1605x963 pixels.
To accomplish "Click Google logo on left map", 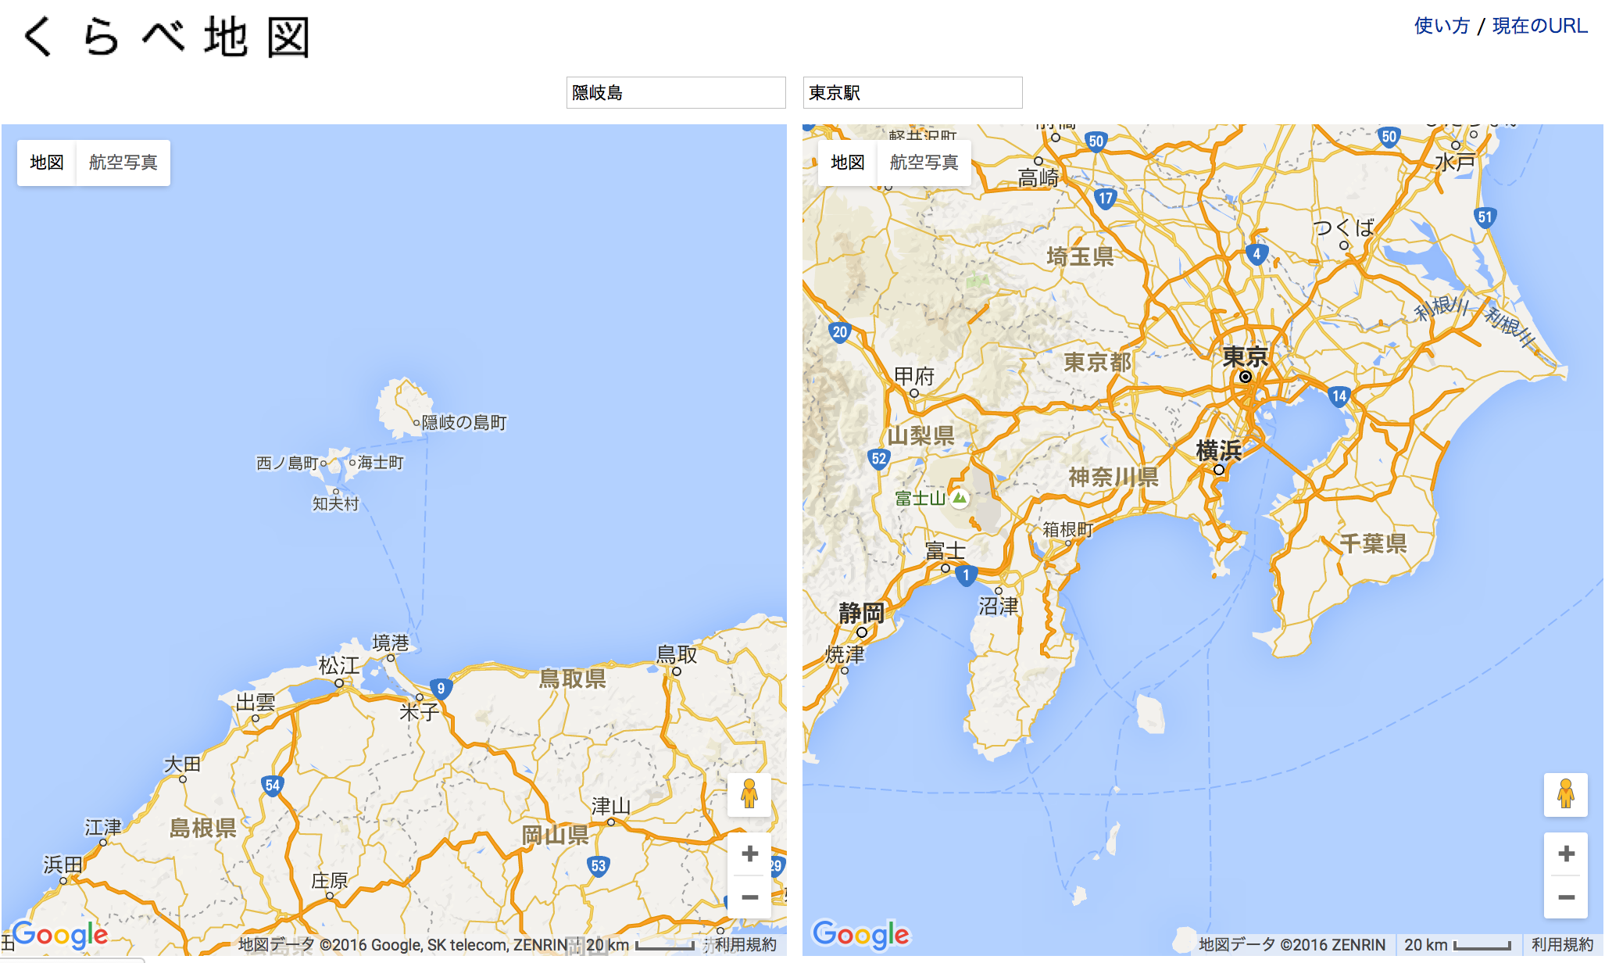I will 61,934.
